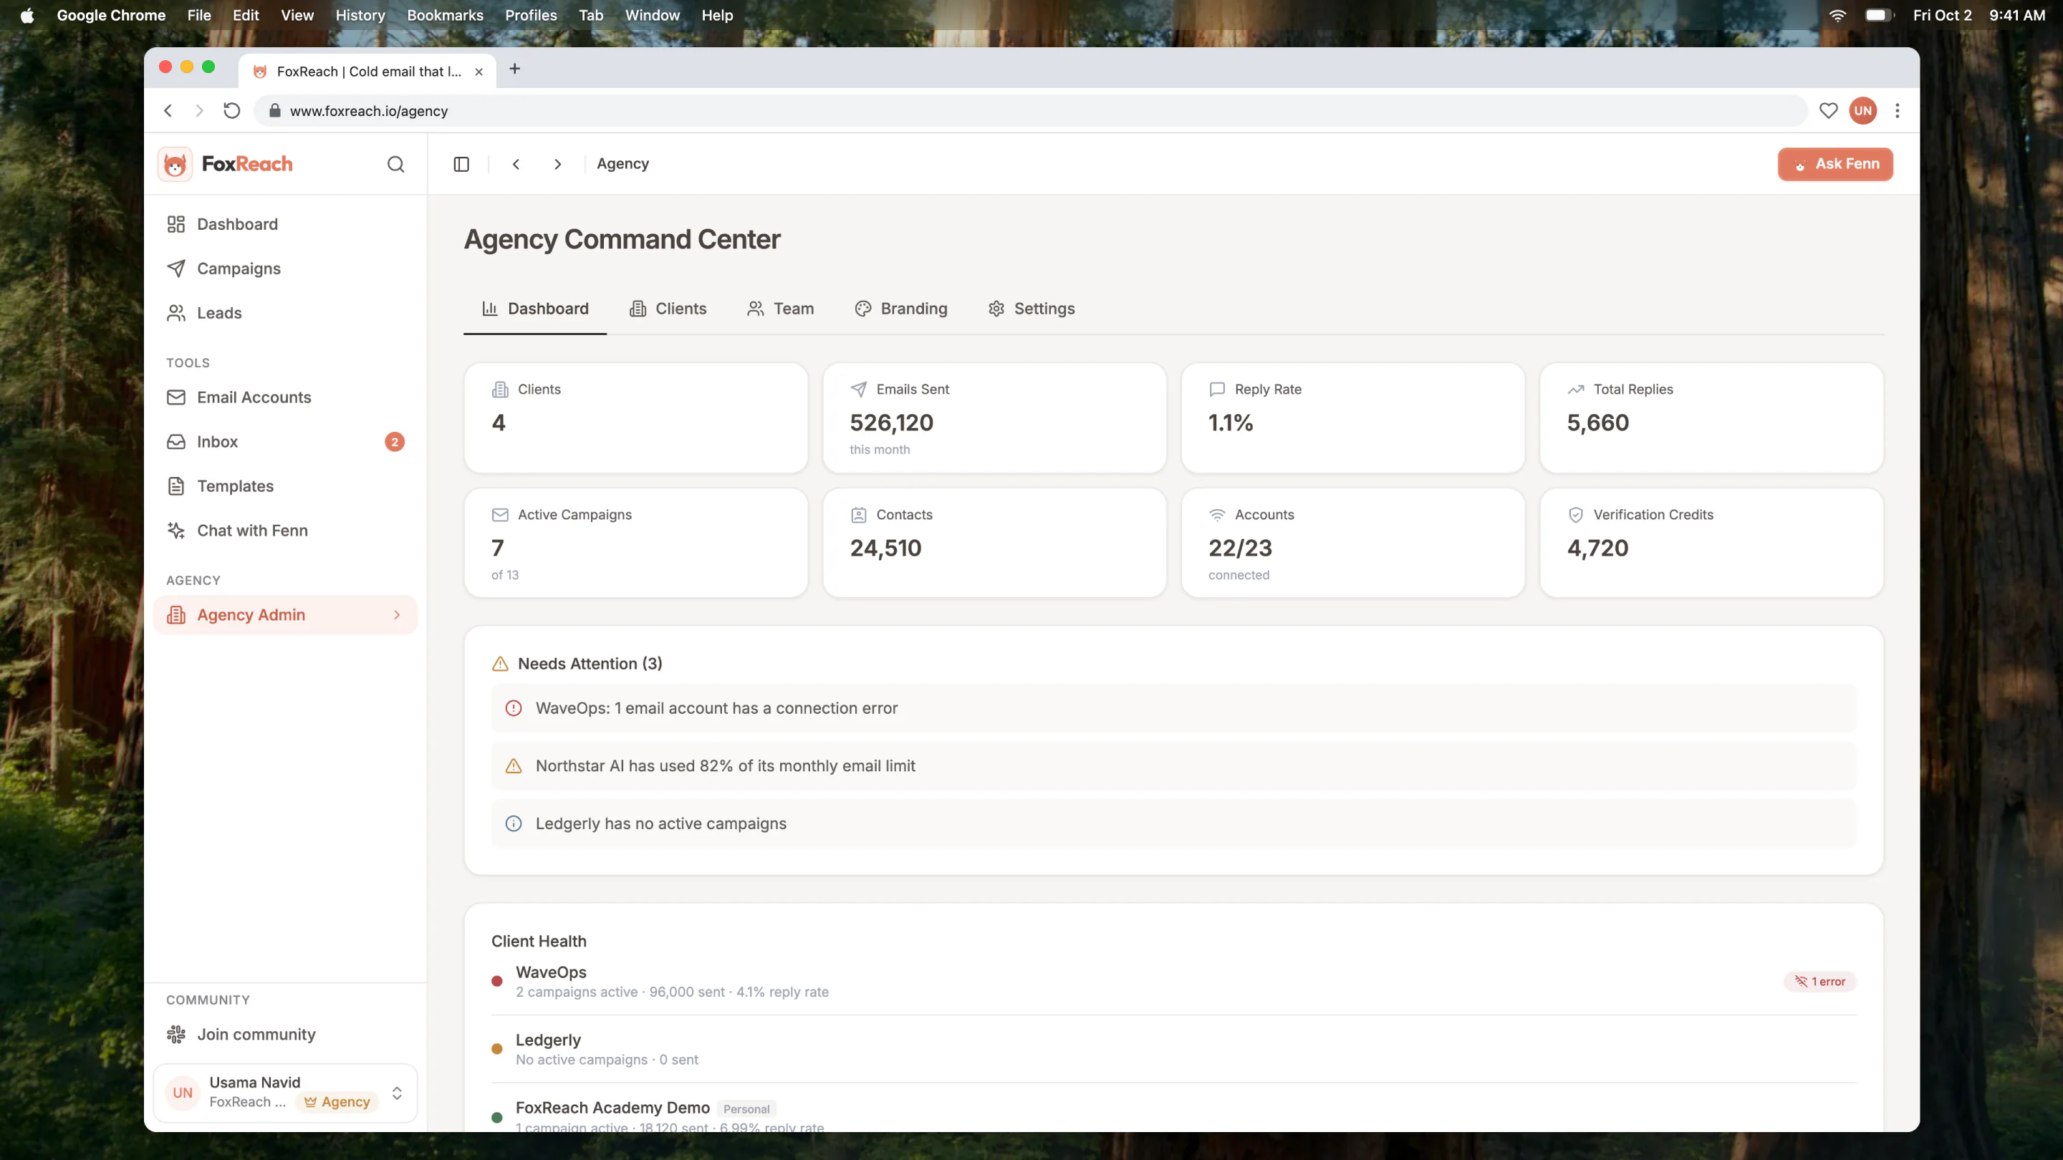Viewport: 2063px width, 1160px height.
Task: Click the Wi-Fi icon in macOS menu bar
Action: (1838, 15)
